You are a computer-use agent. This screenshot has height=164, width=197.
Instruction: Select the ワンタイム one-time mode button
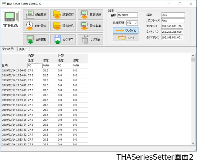pyautogui.click(x=125, y=31)
